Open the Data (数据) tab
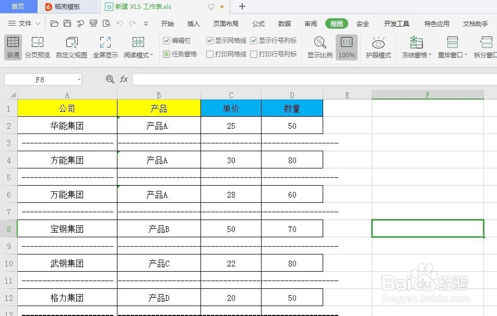The width and height of the screenshot is (497, 316). 285,24
